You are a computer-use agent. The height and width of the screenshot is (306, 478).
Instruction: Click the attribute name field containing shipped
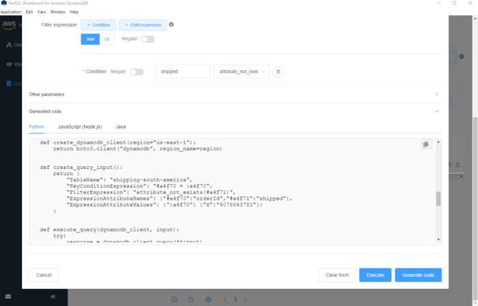(x=183, y=72)
